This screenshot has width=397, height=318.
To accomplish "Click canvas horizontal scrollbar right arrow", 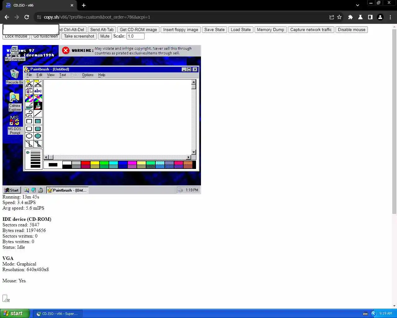I will (188, 157).
